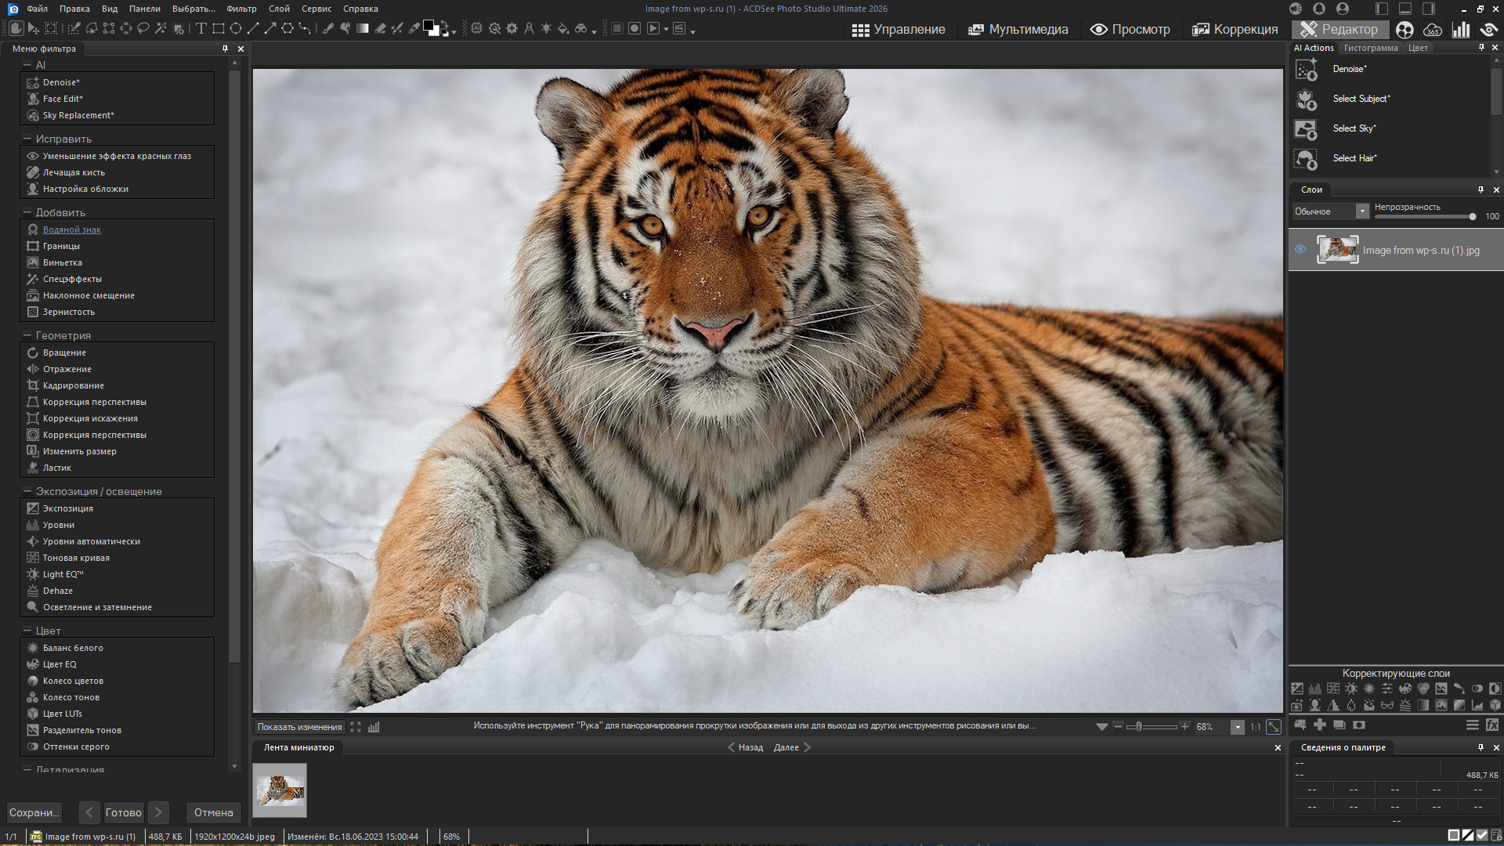This screenshot has height=846, width=1504.
Task: Select the Gradient tool in the toolbar
Action: click(363, 29)
